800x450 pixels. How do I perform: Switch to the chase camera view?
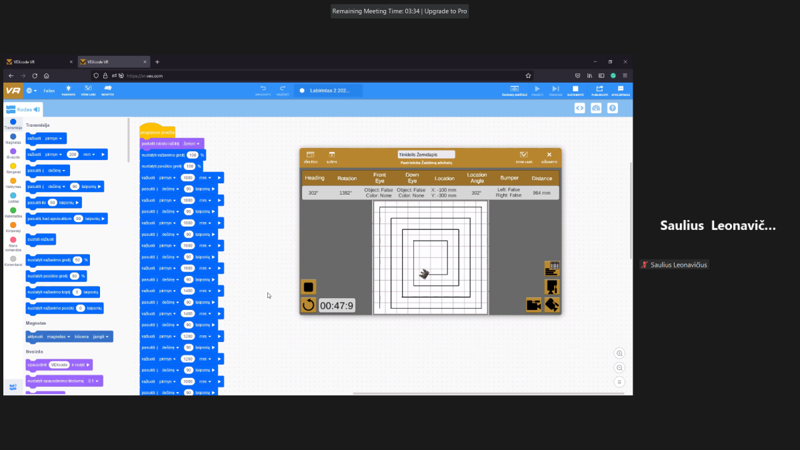533,305
